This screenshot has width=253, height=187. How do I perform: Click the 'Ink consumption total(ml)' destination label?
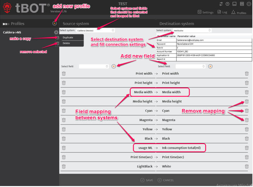pos(181,148)
